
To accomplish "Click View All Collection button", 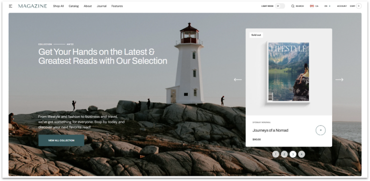I will (61, 140).
